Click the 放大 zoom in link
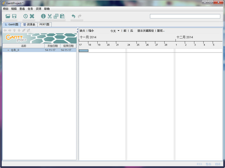This screenshot has width=225, height=168. coord(82,31)
